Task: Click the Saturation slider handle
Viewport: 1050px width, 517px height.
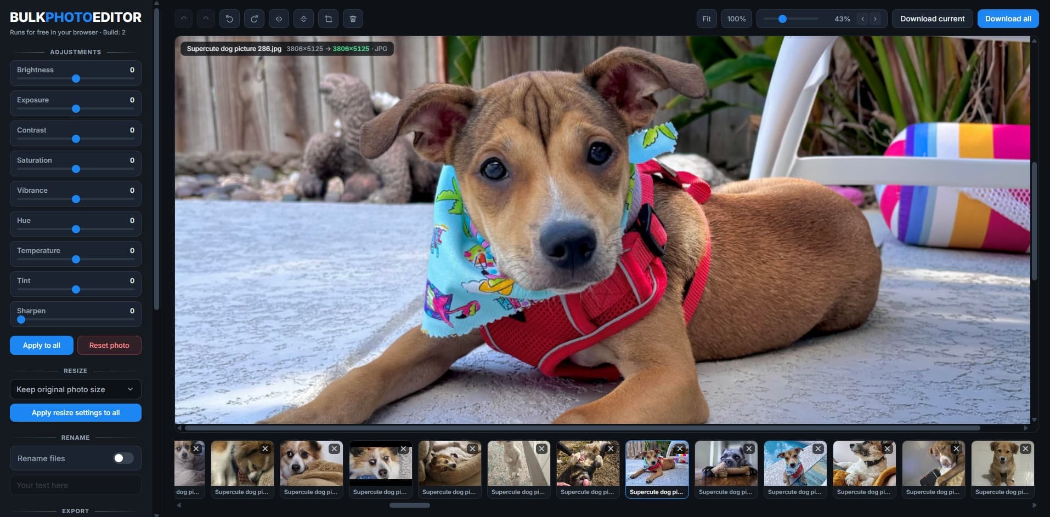Action: pyautogui.click(x=76, y=169)
